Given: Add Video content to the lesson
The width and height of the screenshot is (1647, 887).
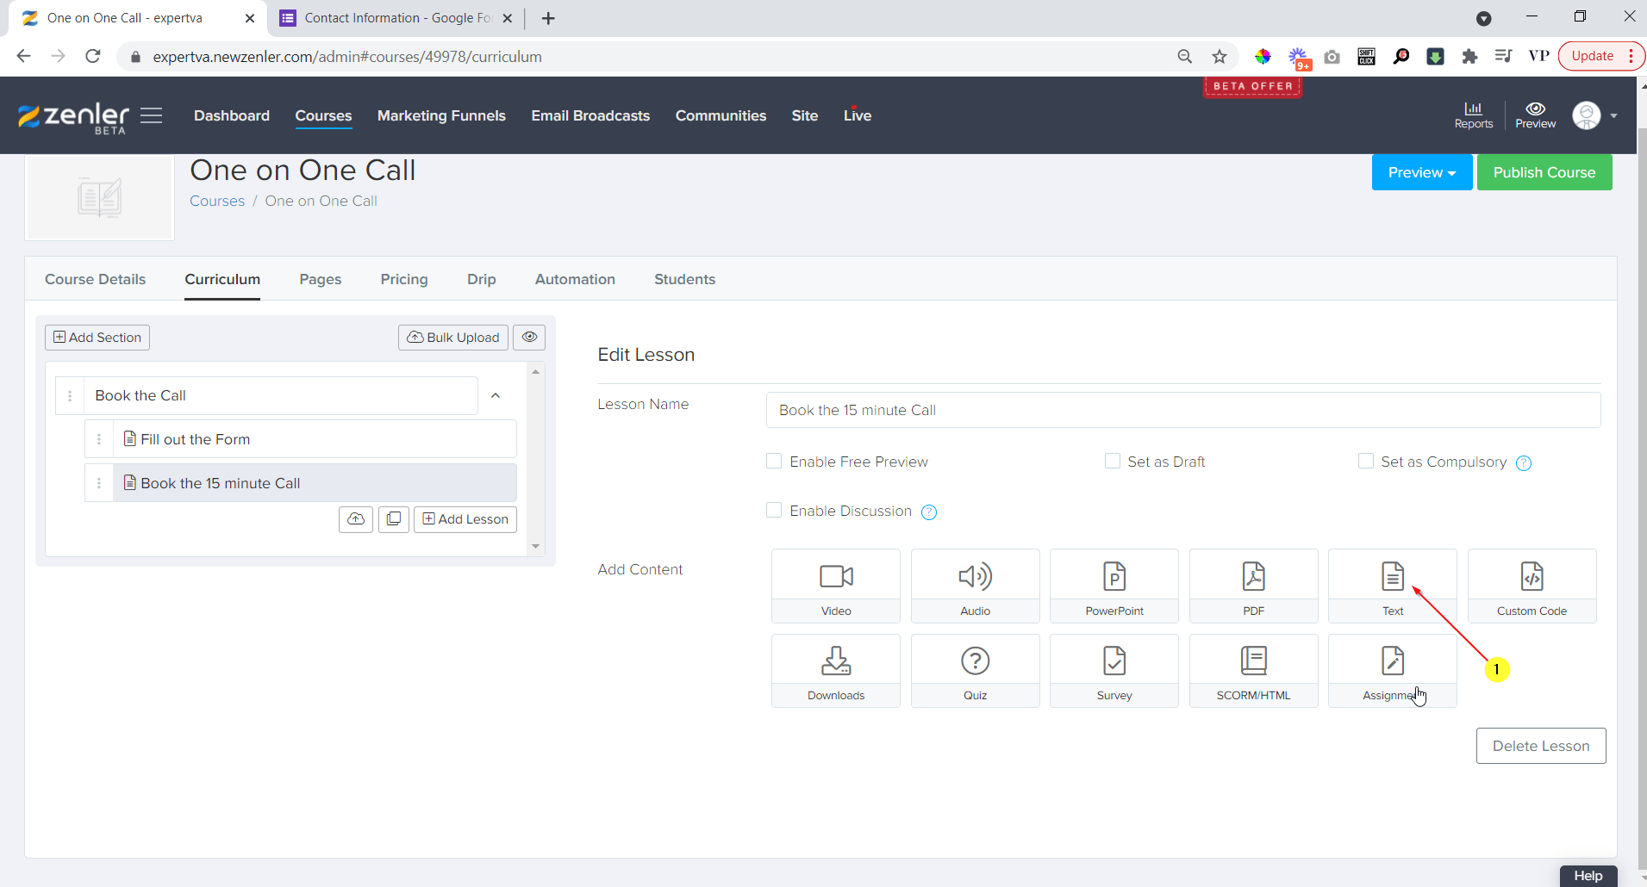Looking at the screenshot, I should [x=835, y=586].
